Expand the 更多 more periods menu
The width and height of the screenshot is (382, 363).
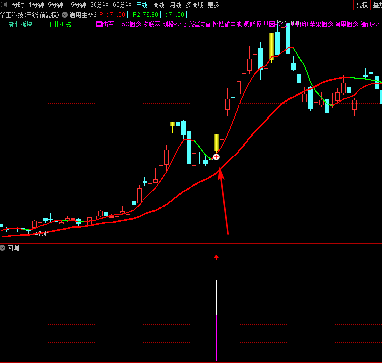pyautogui.click(x=216, y=5)
